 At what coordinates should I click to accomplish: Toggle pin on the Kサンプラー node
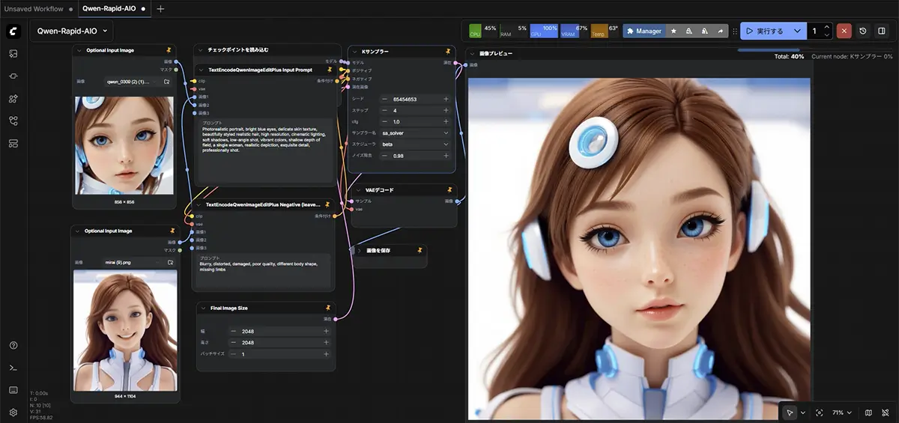pos(448,52)
